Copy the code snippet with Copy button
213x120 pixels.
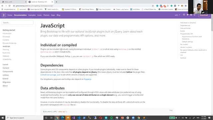171,110
